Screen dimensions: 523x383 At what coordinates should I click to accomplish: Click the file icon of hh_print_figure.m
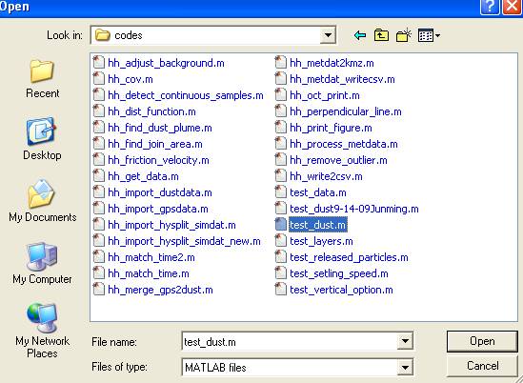(x=280, y=128)
